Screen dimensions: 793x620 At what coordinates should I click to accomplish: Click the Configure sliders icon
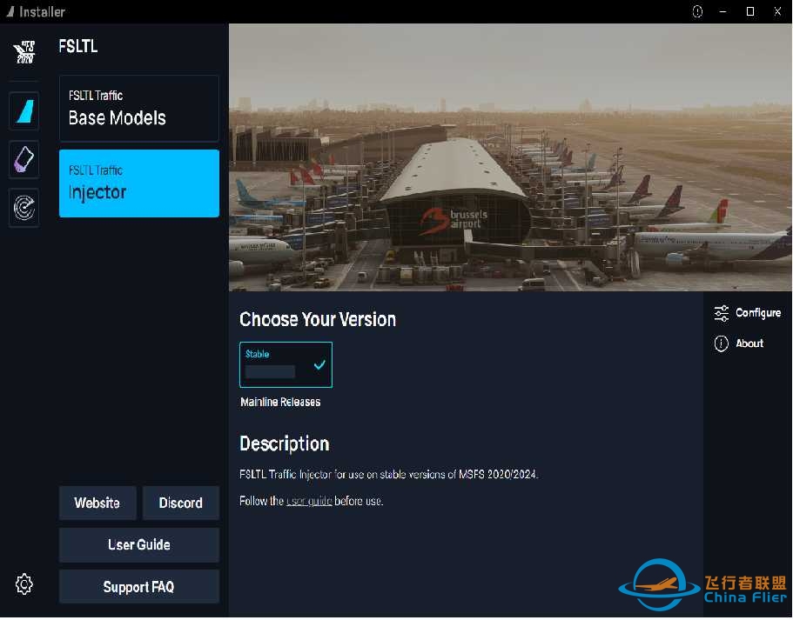tap(721, 313)
